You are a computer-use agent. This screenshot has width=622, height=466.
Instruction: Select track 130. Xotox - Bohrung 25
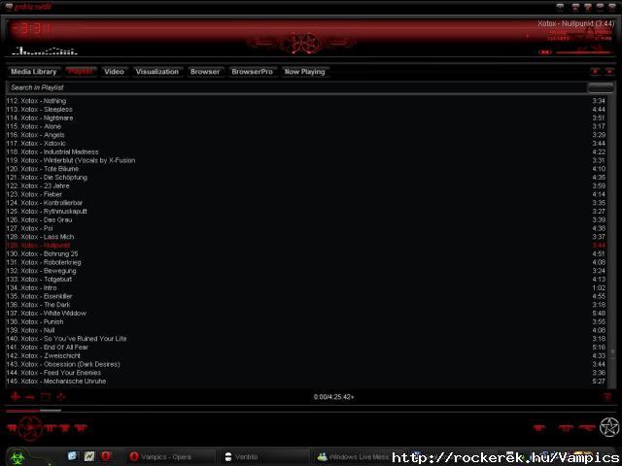pyautogui.click(x=305, y=254)
